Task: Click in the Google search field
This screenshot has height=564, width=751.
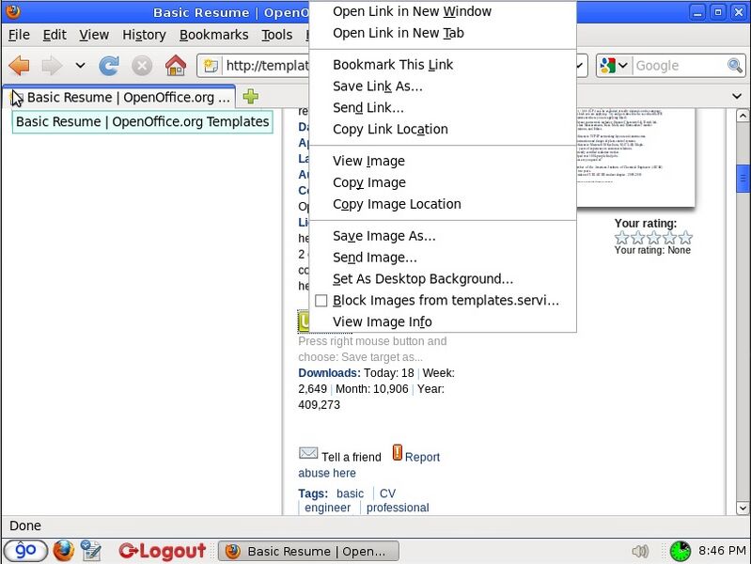Action: coord(680,66)
